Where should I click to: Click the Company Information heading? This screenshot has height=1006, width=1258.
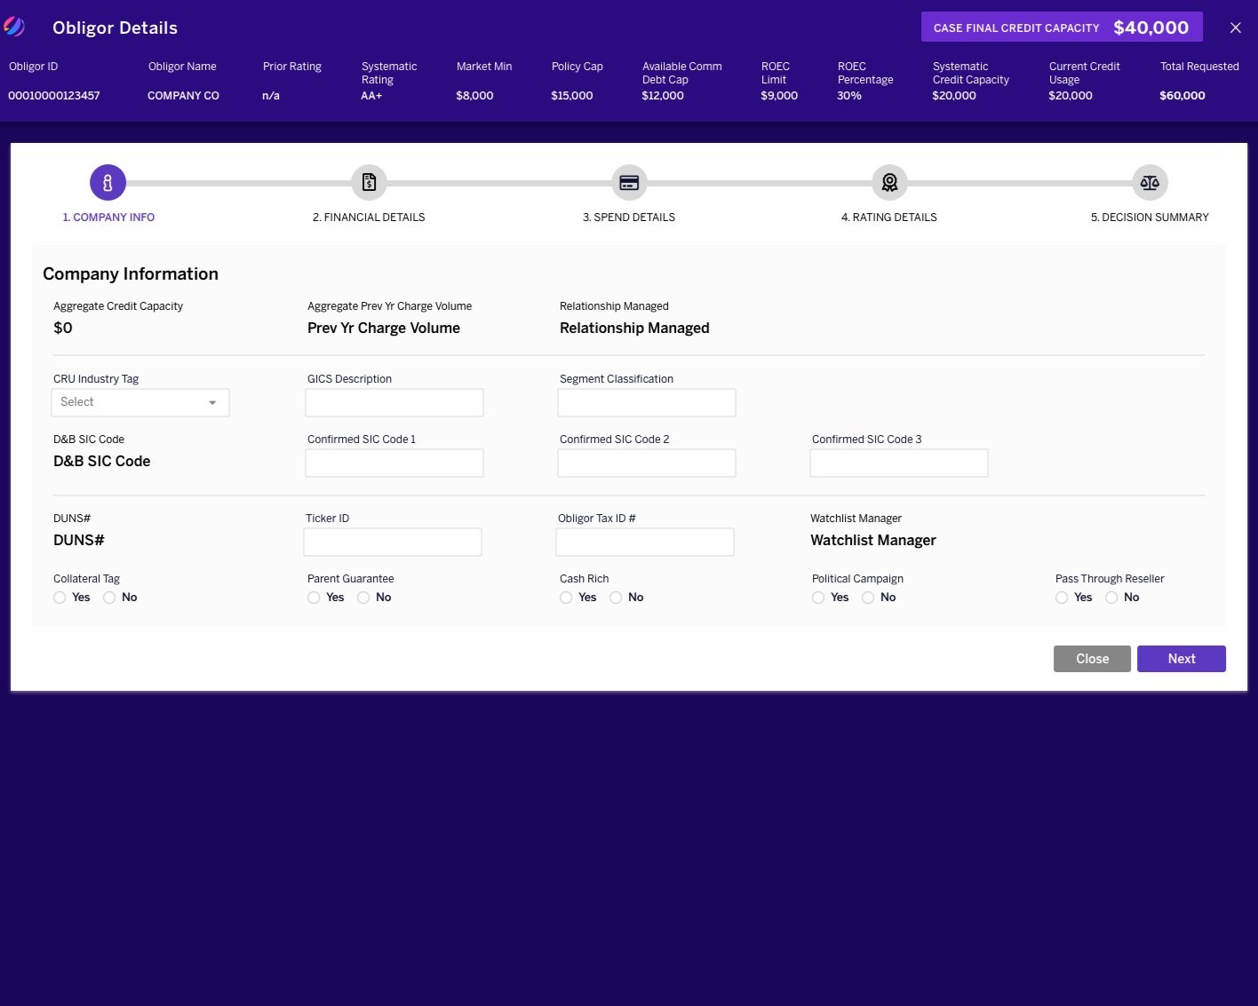pos(131,274)
